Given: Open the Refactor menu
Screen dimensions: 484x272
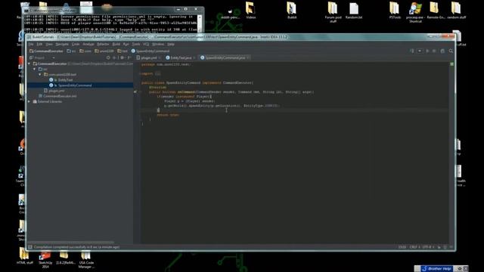Looking at the screenshot, I should 103,44.
